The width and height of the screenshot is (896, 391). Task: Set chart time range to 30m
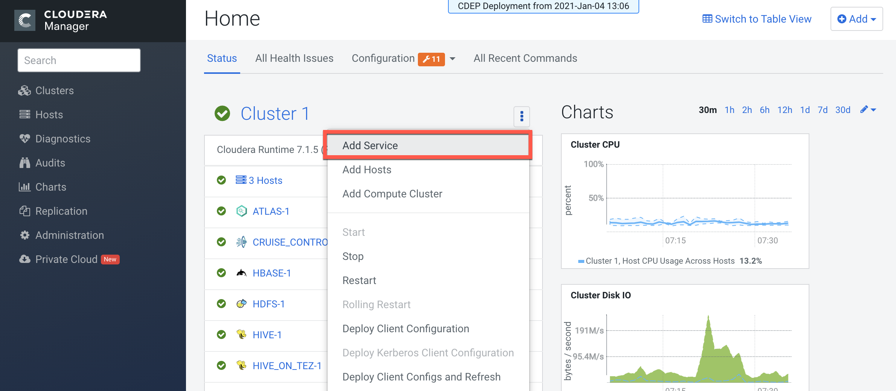[708, 110]
